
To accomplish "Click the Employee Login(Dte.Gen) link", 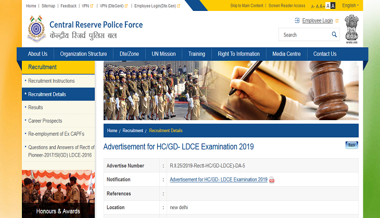I will pos(155,6).
